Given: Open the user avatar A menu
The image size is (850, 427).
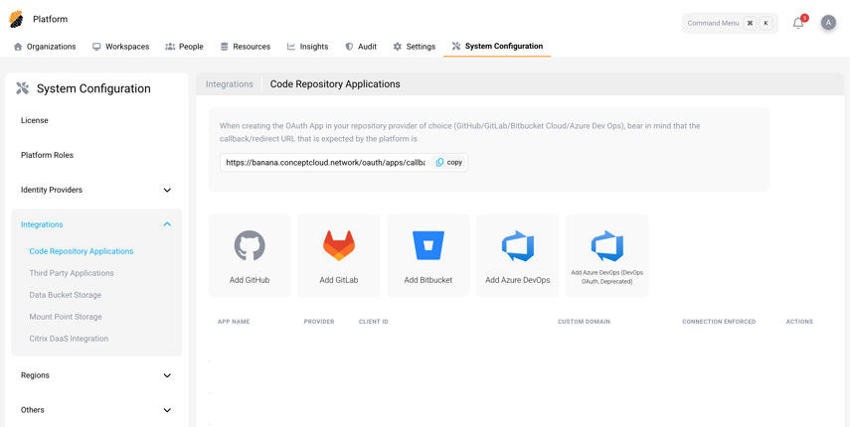Looking at the screenshot, I should point(828,23).
